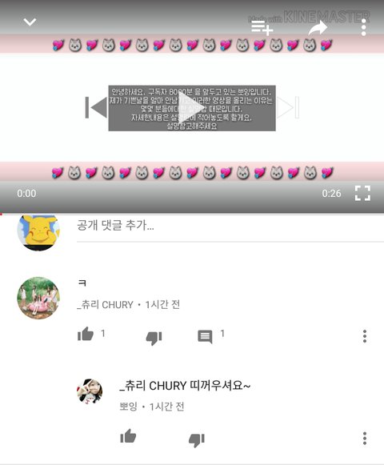Dislike the reply from 뽀잉

pyautogui.click(x=197, y=440)
